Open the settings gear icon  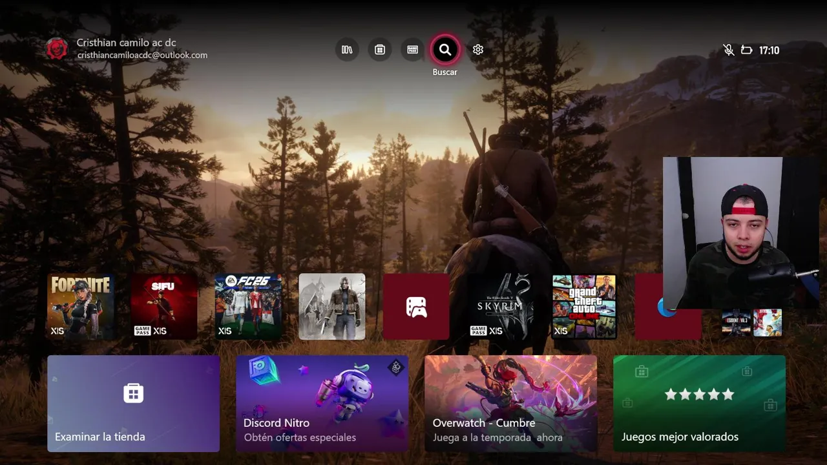478,50
